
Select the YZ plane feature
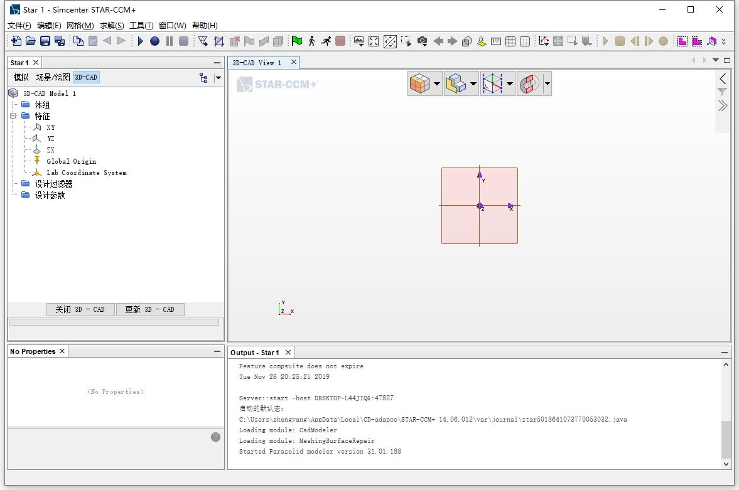pos(50,139)
